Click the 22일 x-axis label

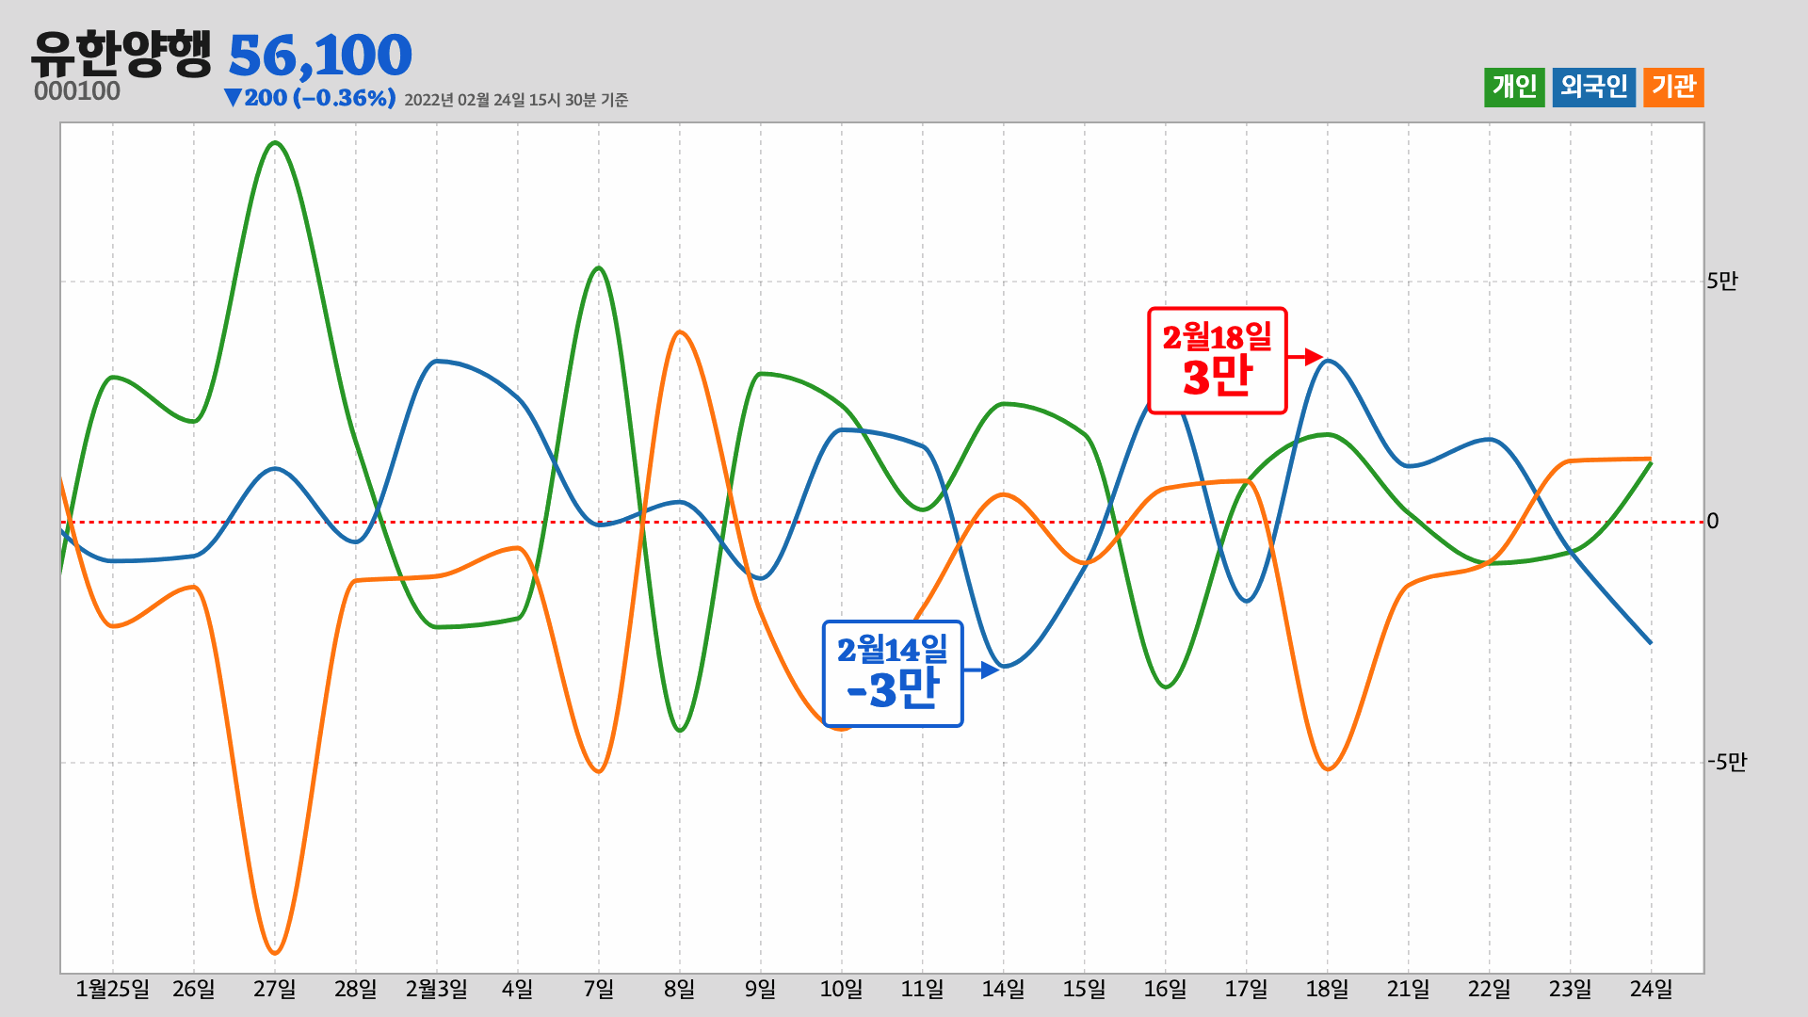click(x=1490, y=989)
